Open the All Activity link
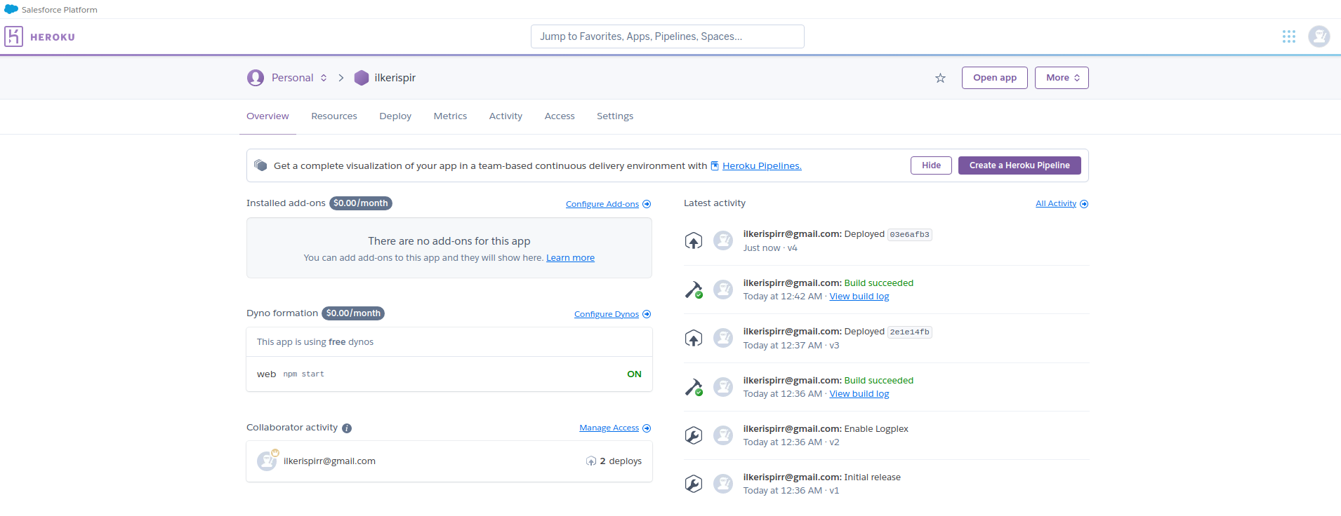 (1056, 203)
